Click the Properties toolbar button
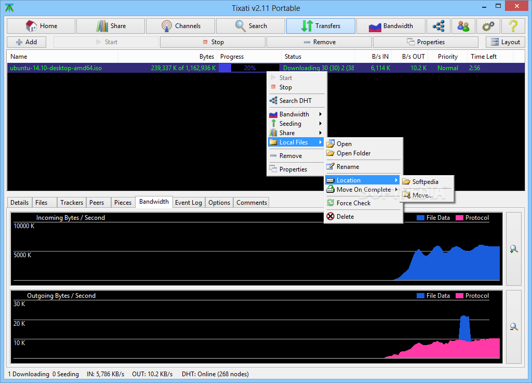This screenshot has height=383, width=532. tap(425, 42)
